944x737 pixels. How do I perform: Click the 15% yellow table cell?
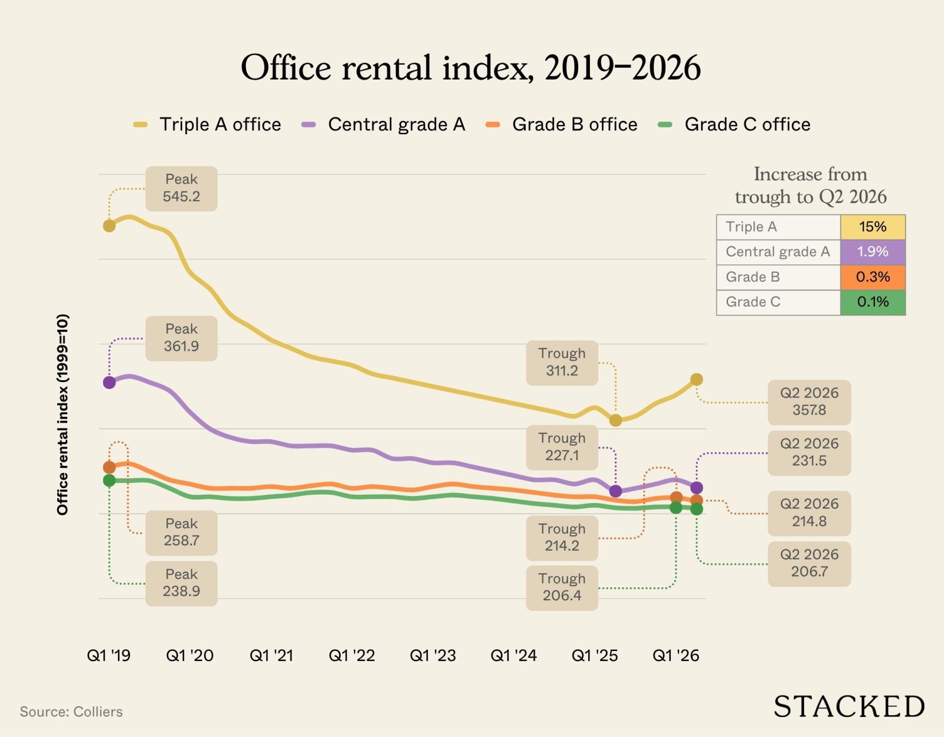(873, 227)
